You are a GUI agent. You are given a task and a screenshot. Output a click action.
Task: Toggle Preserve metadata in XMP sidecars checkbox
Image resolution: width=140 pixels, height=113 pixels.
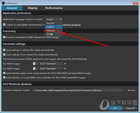click(x=4, y=37)
